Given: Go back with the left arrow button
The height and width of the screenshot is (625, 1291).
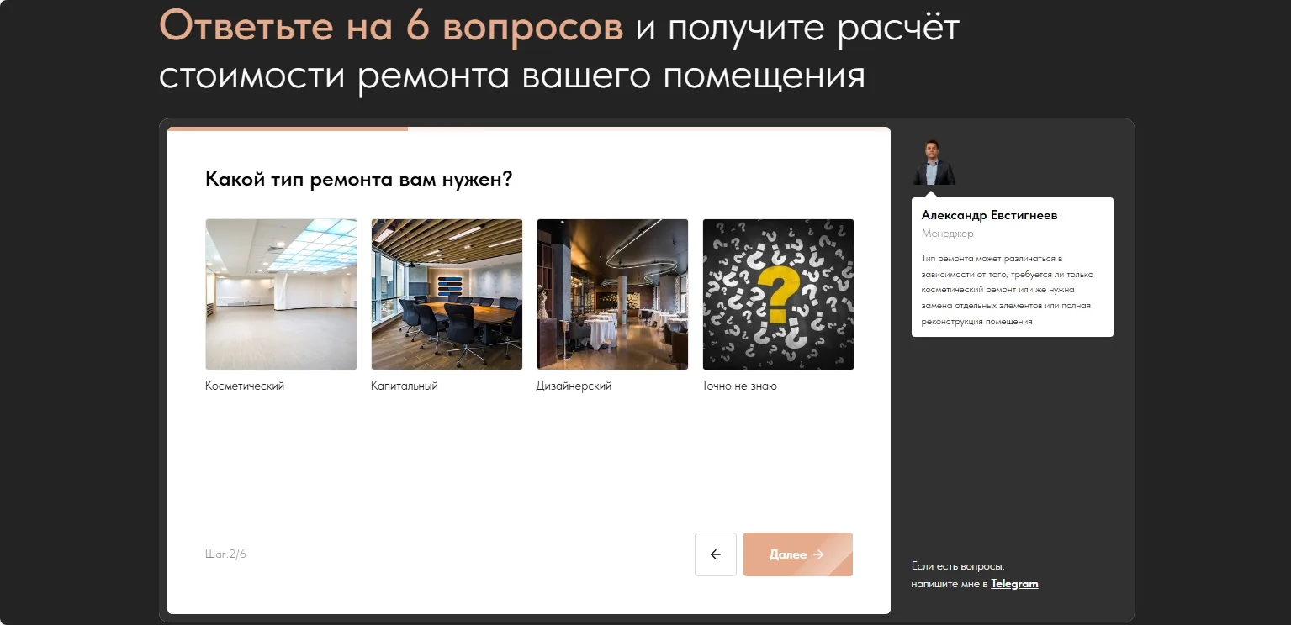Looking at the screenshot, I should (x=716, y=554).
